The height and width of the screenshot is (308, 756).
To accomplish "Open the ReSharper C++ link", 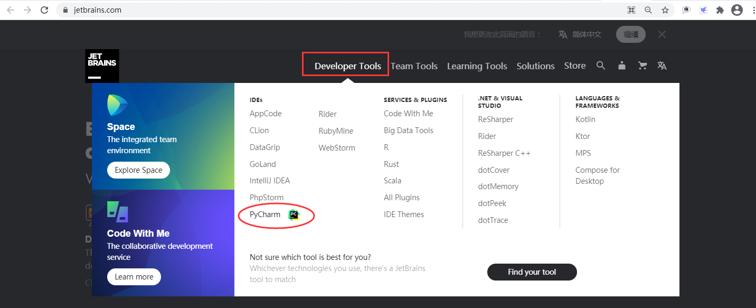I will (504, 153).
